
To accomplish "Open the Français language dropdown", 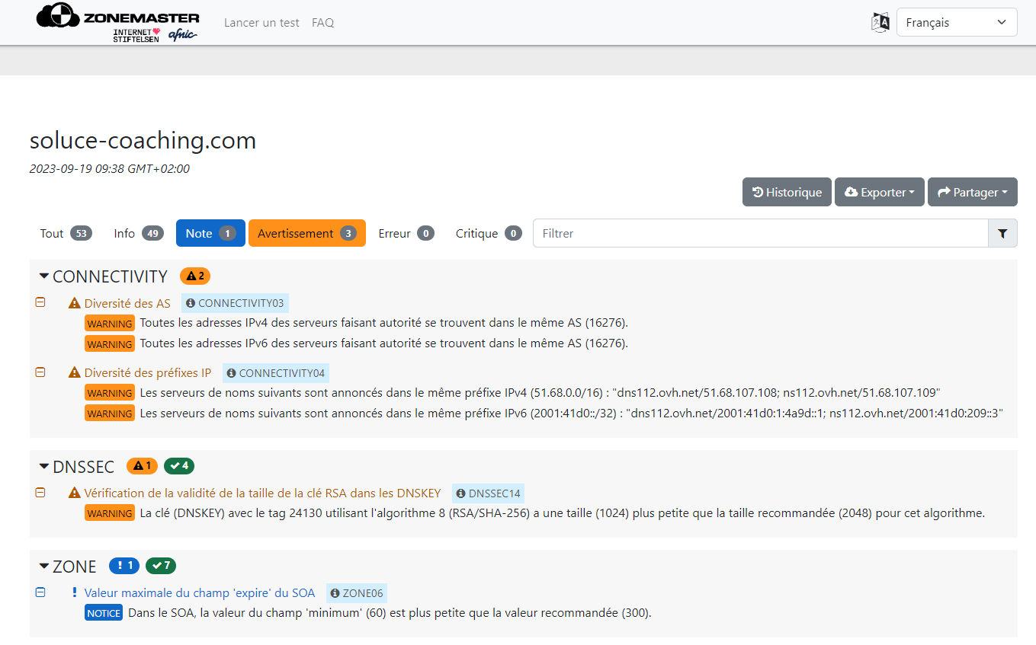I will click(956, 23).
